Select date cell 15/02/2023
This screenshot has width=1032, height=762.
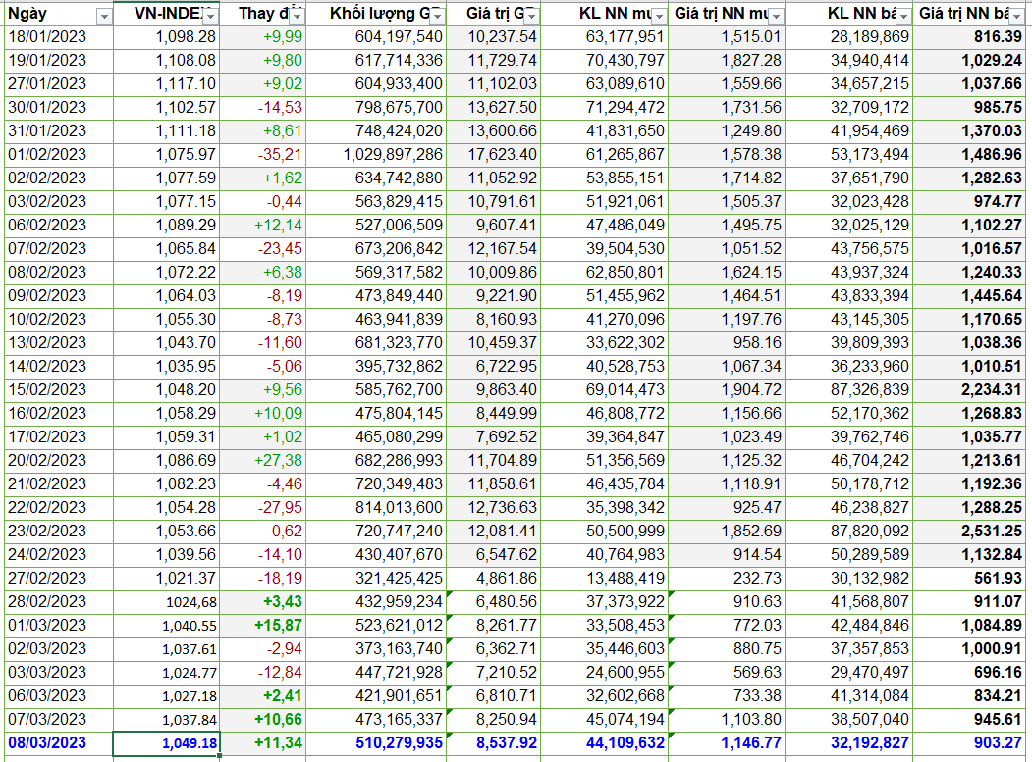[x=59, y=390]
